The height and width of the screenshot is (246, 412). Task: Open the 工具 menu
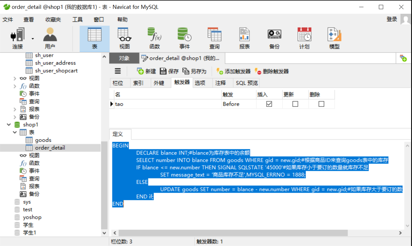[77, 19]
